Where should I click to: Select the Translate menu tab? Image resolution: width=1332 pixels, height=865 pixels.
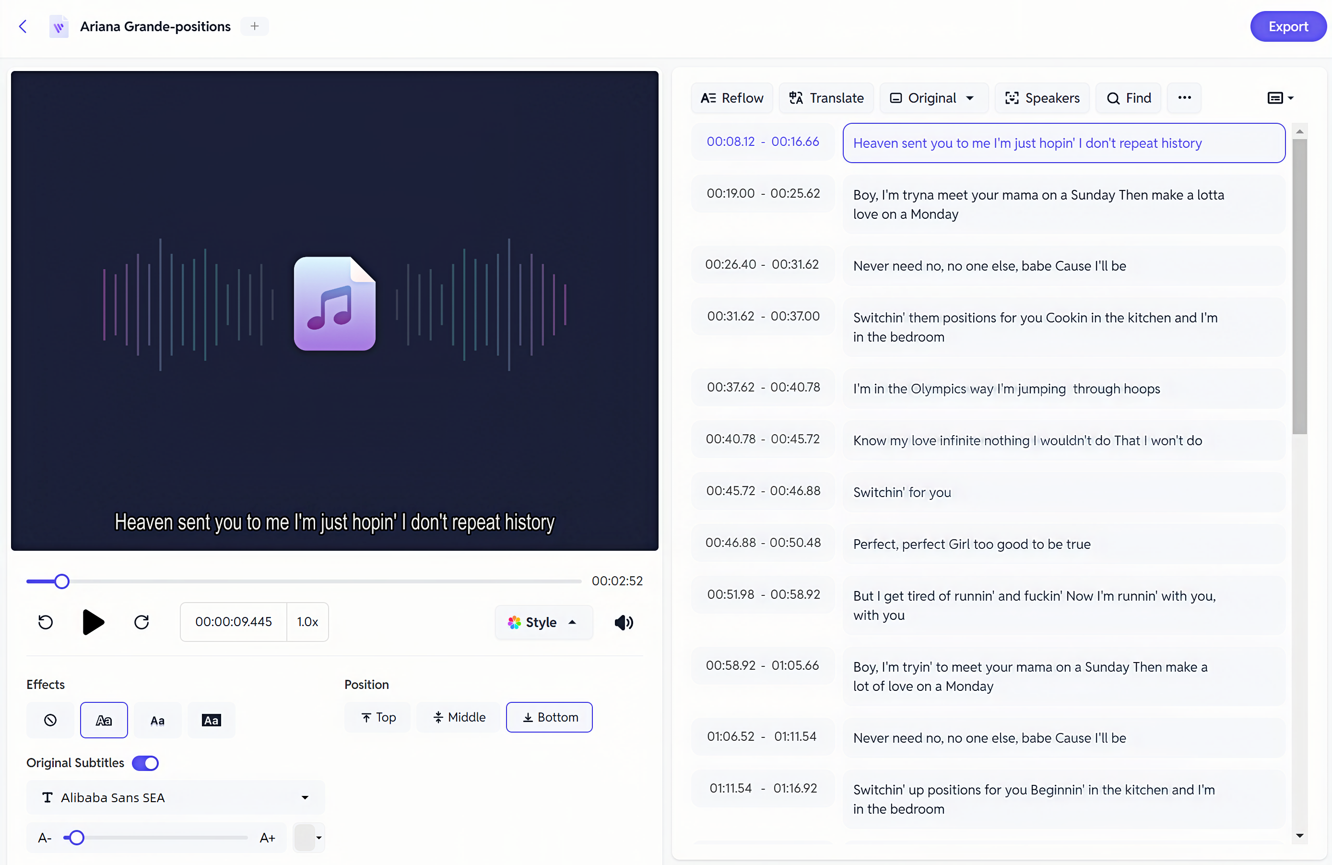(827, 97)
